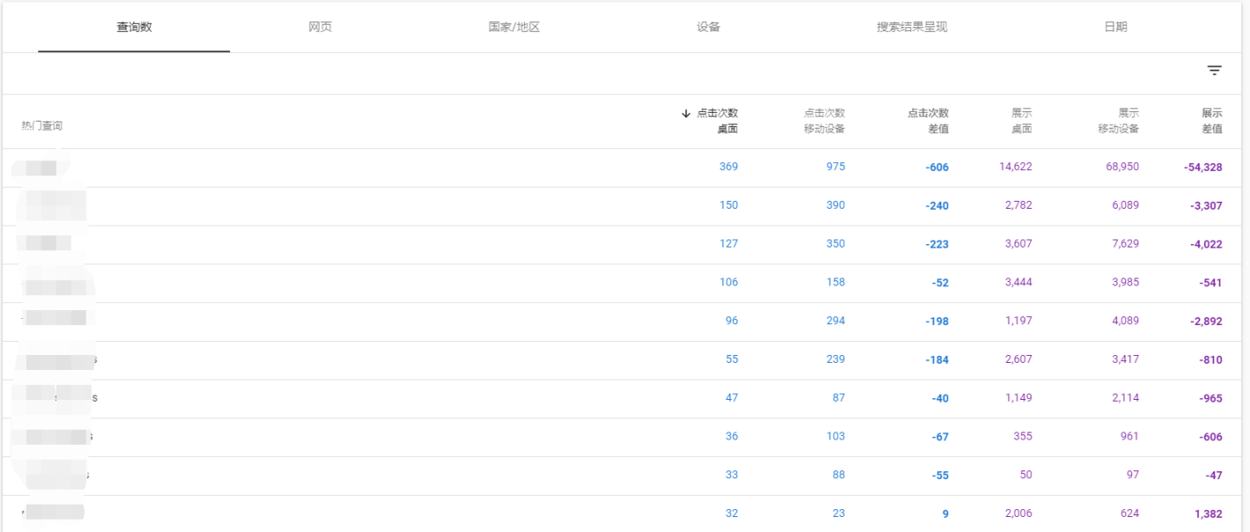
Task: Switch to the 网页 tab
Action: (321, 26)
